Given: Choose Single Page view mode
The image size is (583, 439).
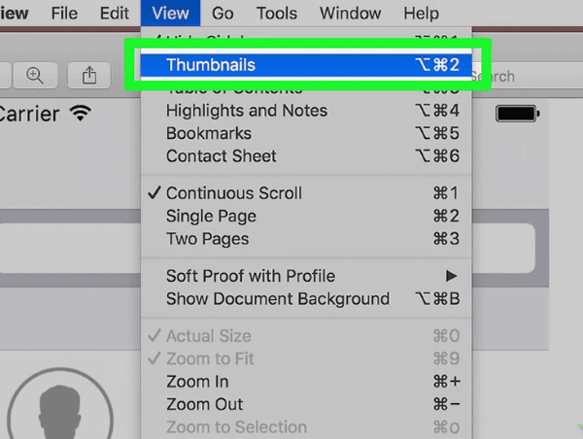Looking at the screenshot, I should point(211,216).
